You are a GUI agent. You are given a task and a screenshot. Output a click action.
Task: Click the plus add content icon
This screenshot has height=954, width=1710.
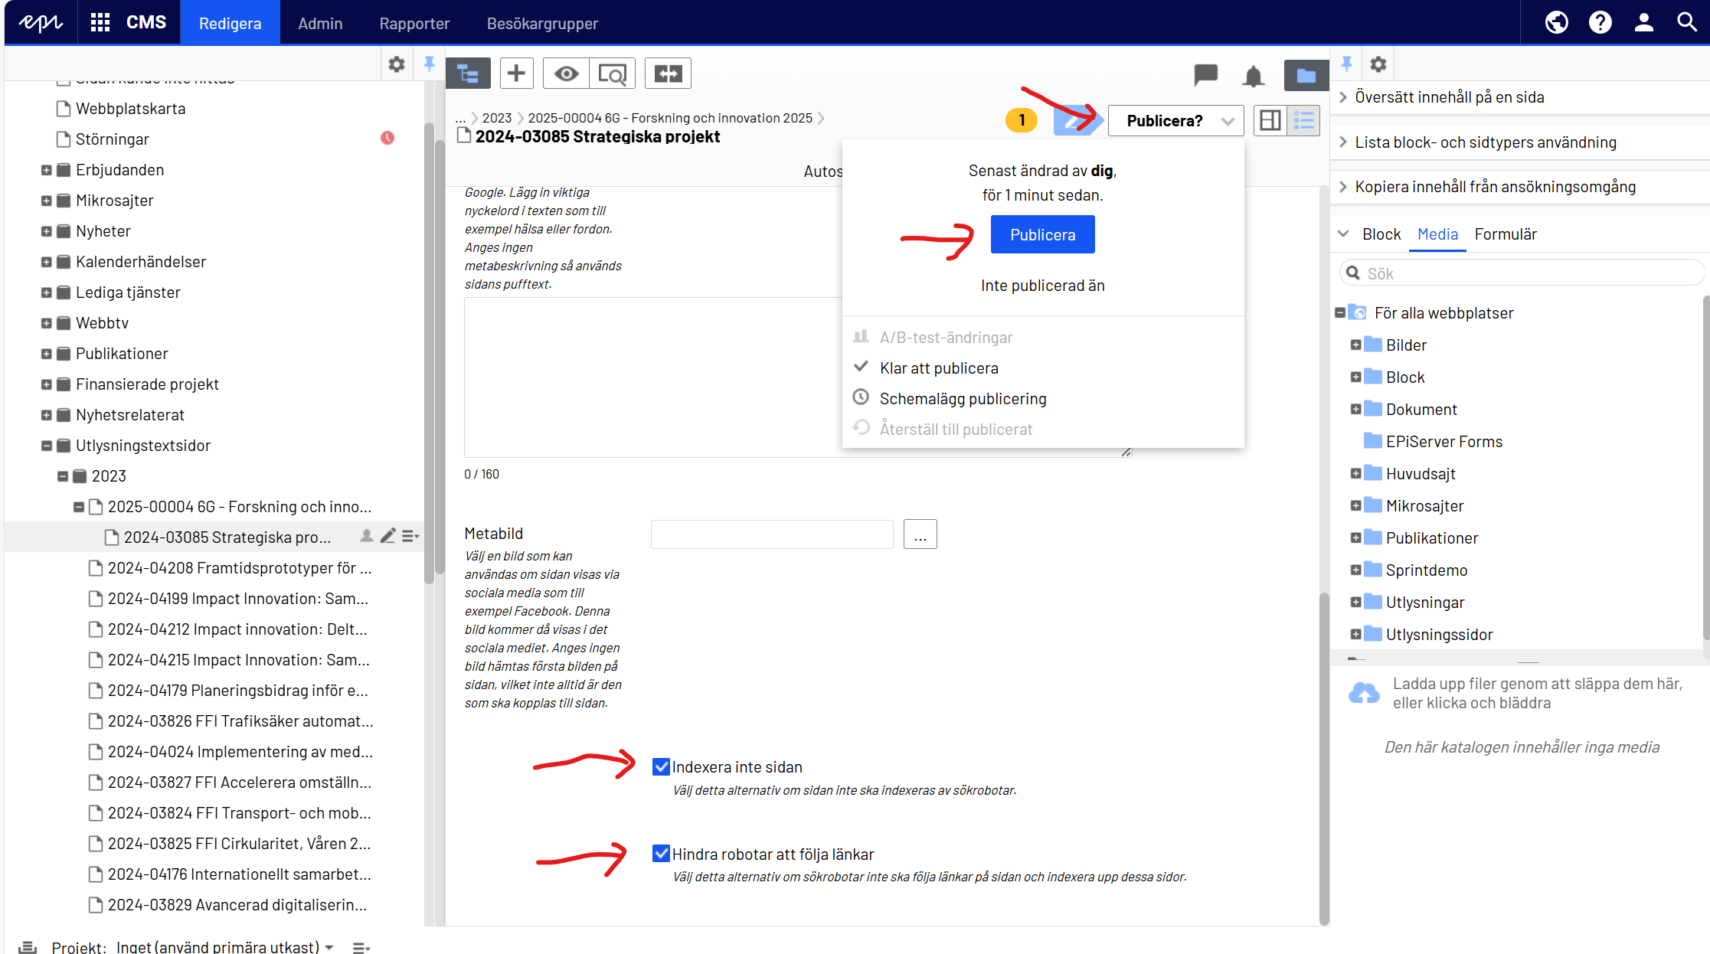pyautogui.click(x=516, y=74)
